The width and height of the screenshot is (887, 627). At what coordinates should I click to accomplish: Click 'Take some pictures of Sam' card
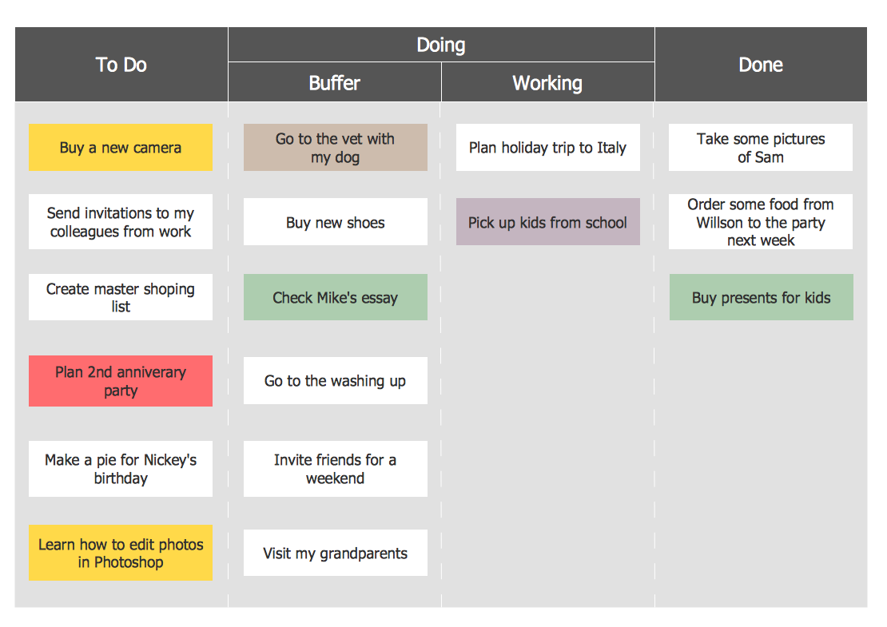pos(761,148)
